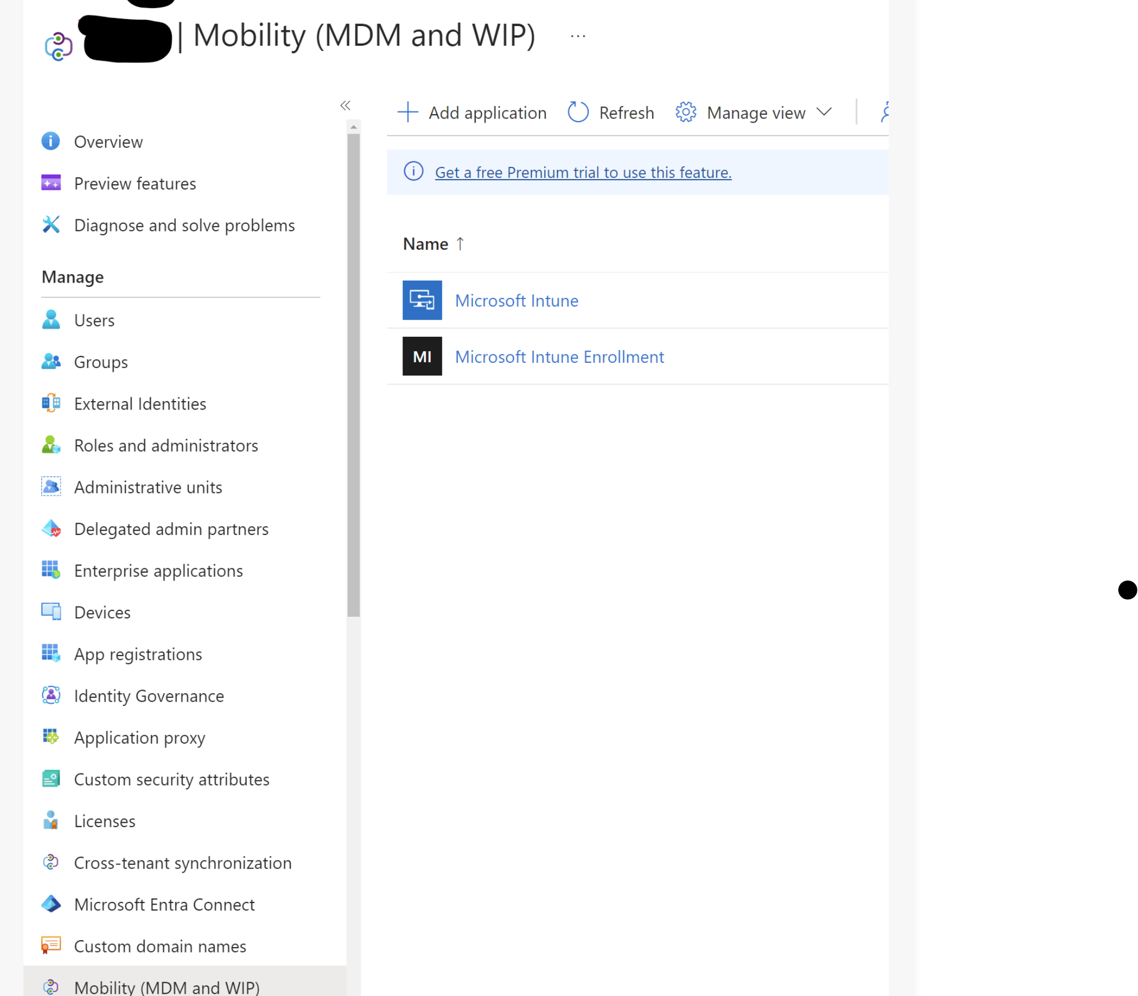Click the Application proxy icon
The width and height of the screenshot is (1138, 996).
click(x=50, y=736)
